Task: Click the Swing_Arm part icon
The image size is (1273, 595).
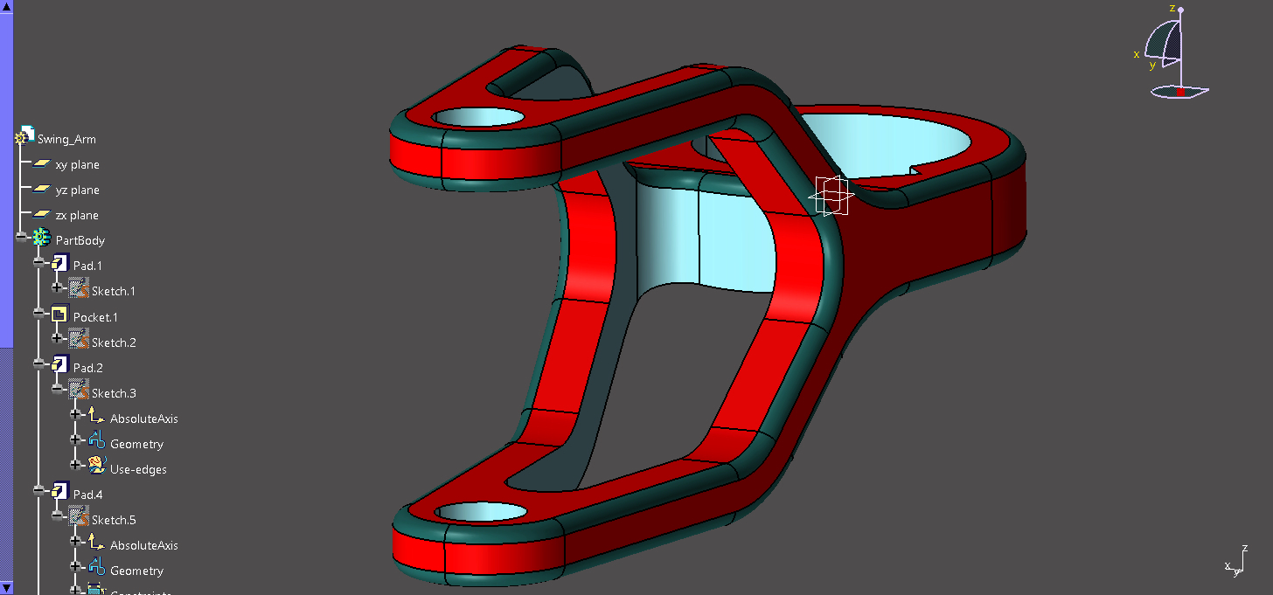Action: [x=24, y=136]
